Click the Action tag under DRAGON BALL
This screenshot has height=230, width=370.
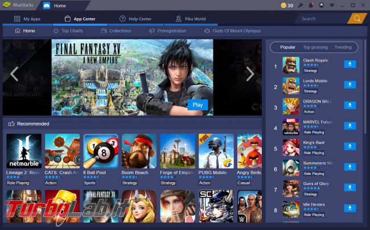pos(309,112)
